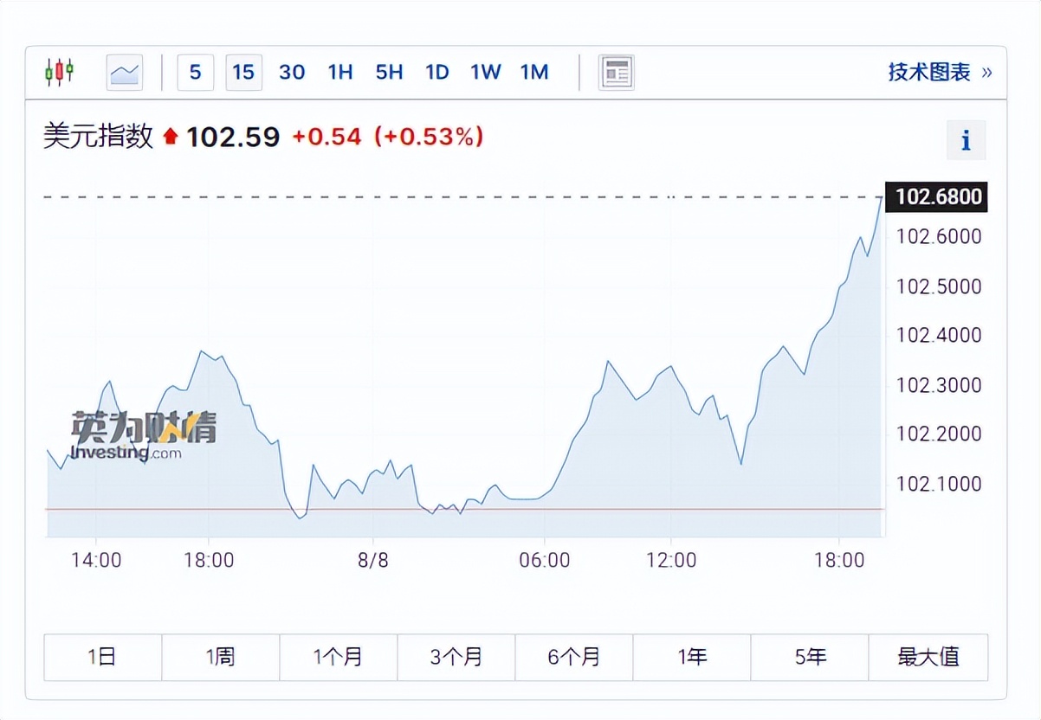This screenshot has height=720, width=1041.
Task: Switch to candlestick chart type
Action: pos(60,72)
